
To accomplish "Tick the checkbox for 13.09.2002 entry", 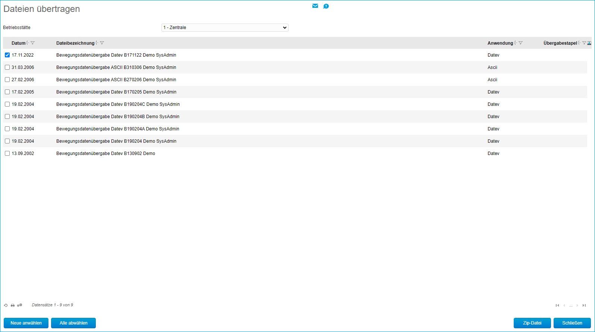I will click(x=7, y=154).
